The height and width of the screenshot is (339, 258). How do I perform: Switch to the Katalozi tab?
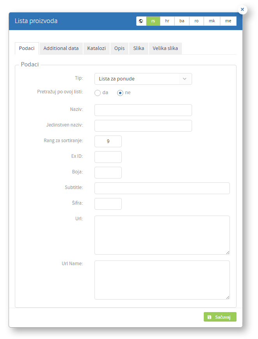[x=96, y=48]
